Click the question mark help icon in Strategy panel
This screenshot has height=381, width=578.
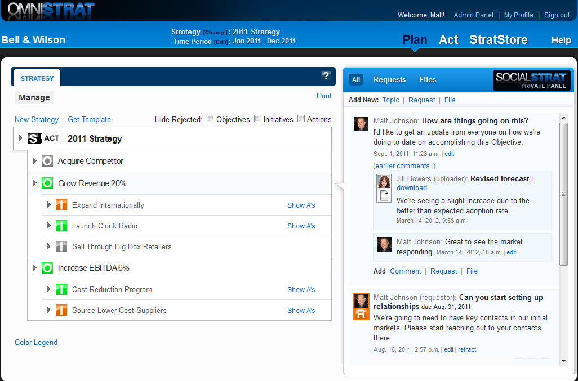326,76
